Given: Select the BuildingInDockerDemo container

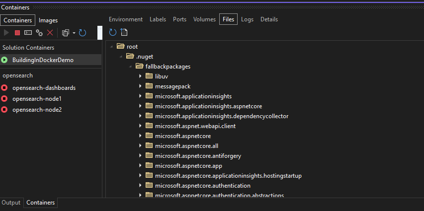Looking at the screenshot, I should (x=51, y=60).
